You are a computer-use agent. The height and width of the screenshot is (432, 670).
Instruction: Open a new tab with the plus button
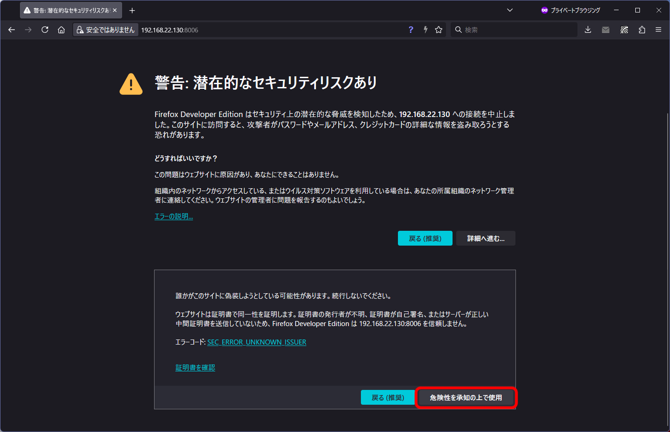point(132,10)
